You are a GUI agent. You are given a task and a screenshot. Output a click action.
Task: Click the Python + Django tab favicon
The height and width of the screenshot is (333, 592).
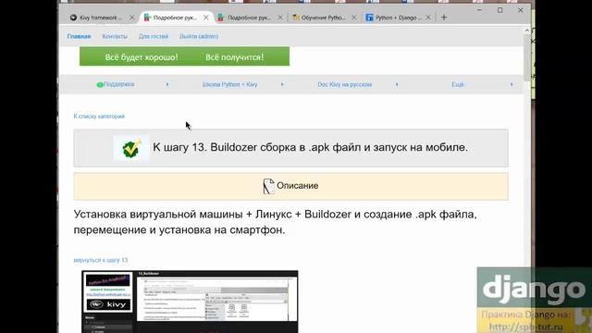point(369,18)
